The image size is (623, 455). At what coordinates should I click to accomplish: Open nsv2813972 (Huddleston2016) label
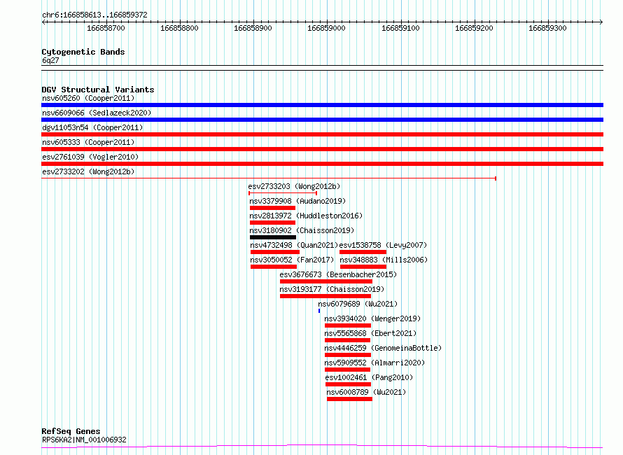click(x=306, y=216)
